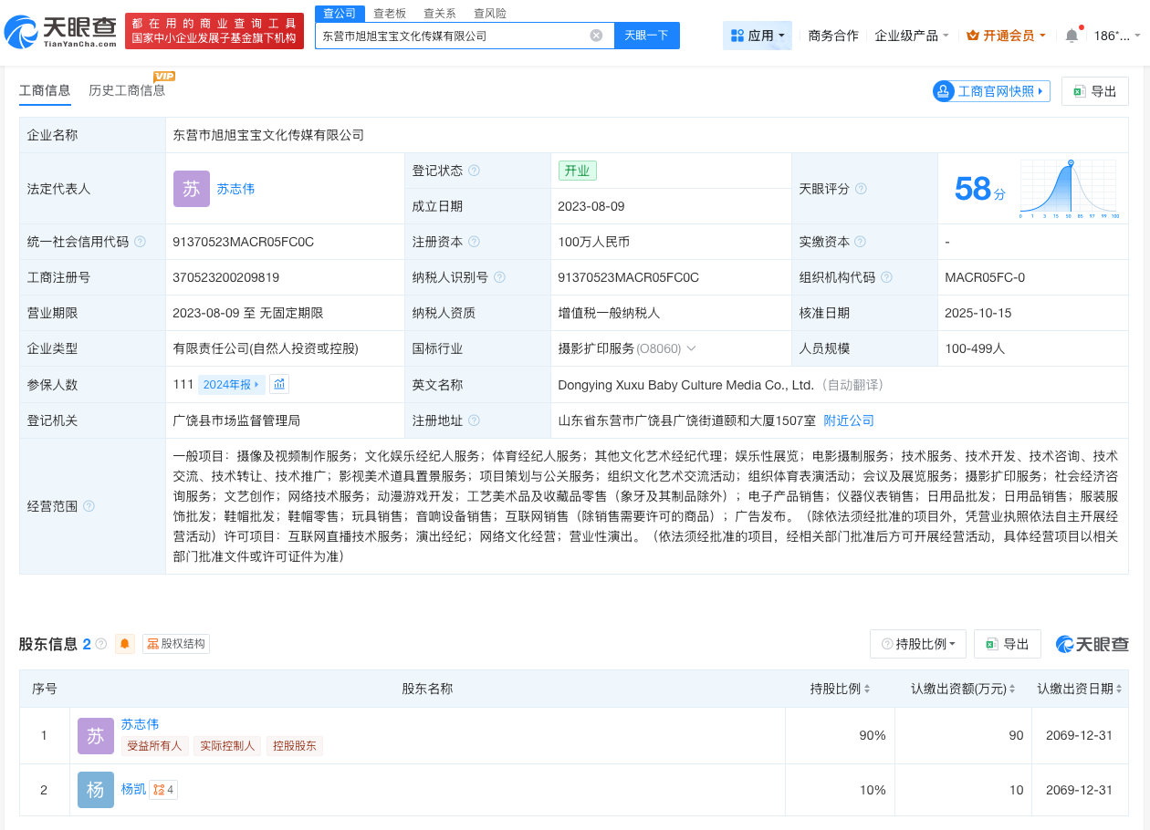Open the notification bell in top bar

click(1072, 36)
